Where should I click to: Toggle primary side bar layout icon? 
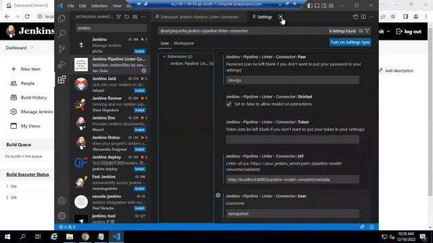click(x=310, y=6)
